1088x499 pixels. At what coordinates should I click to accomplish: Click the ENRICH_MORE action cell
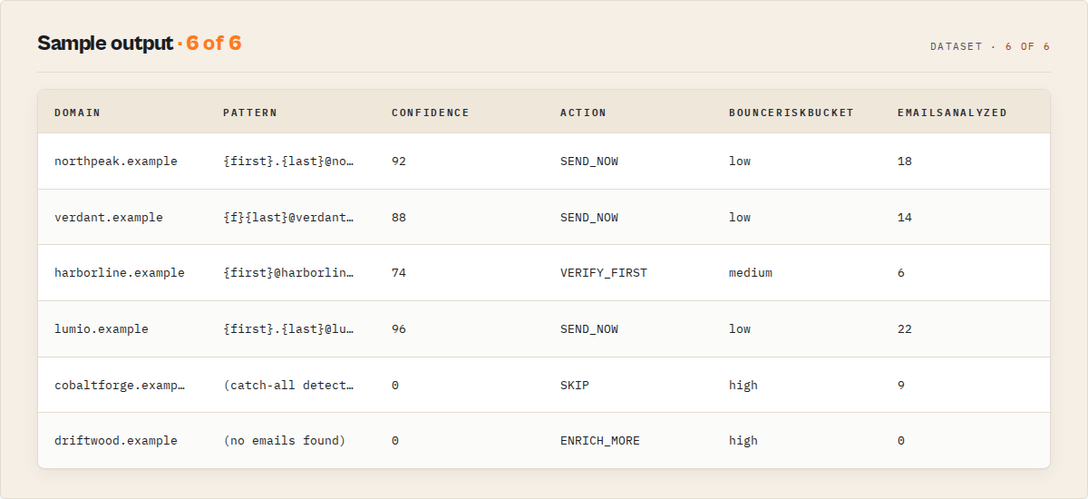(x=600, y=441)
